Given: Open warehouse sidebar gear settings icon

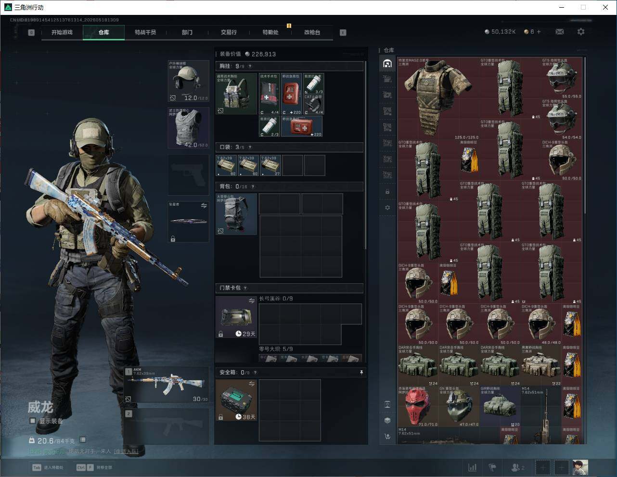Looking at the screenshot, I should pos(387,208).
